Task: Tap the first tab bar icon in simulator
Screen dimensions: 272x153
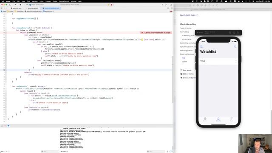Action: [x=205, y=119]
